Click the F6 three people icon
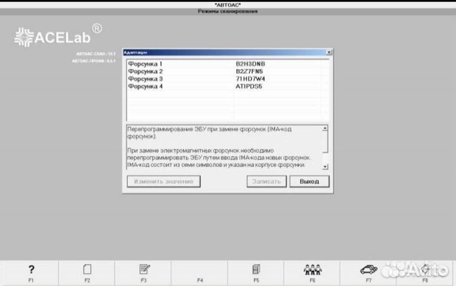This screenshot has width=456, height=286. point(312,270)
